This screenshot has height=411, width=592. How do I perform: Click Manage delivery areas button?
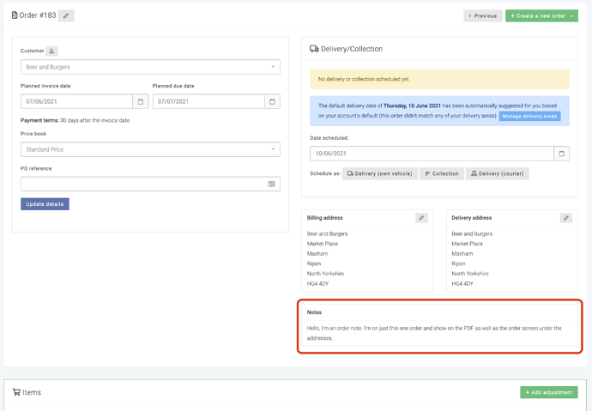[x=529, y=116]
